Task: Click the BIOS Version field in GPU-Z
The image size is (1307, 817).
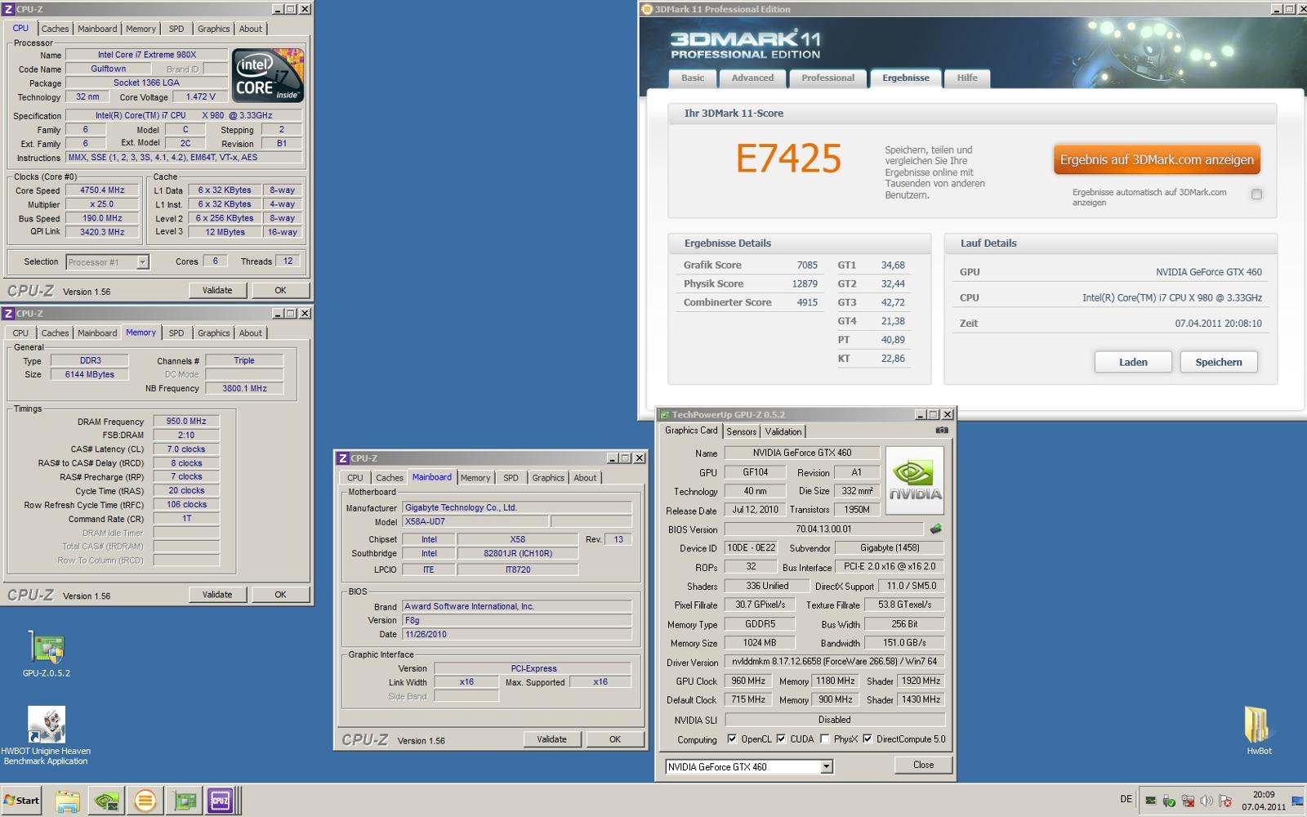Action: click(x=823, y=529)
